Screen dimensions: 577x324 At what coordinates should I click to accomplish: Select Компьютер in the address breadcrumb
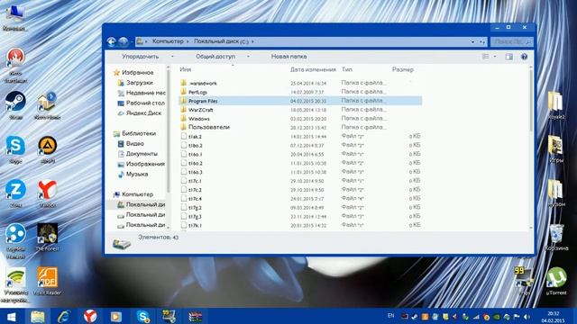coord(168,41)
